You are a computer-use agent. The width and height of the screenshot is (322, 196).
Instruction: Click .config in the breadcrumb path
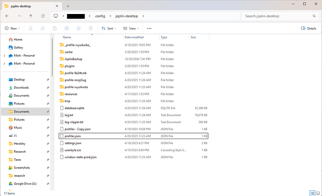pos(100,16)
